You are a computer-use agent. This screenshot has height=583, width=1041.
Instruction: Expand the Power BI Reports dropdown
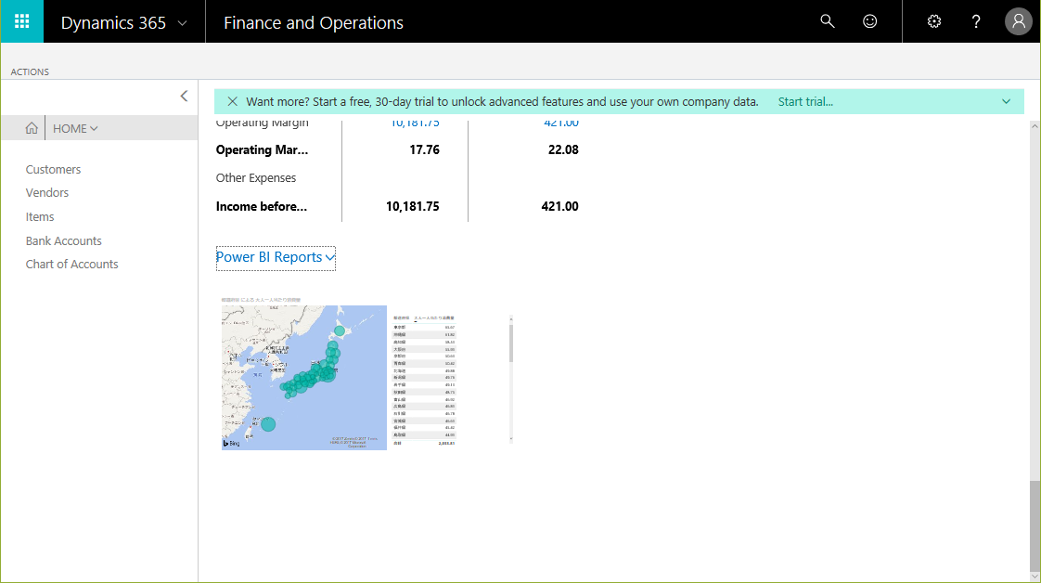click(x=276, y=258)
